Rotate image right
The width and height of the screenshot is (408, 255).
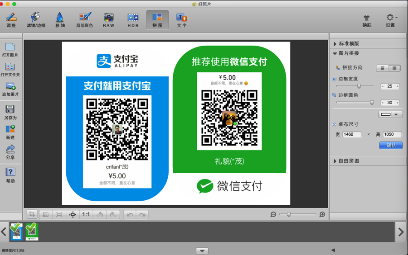pyautogui.click(x=113, y=214)
